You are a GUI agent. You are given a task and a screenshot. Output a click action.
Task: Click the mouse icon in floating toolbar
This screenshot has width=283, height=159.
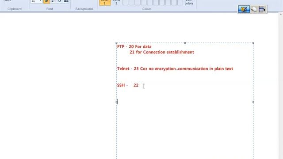click(254, 9)
